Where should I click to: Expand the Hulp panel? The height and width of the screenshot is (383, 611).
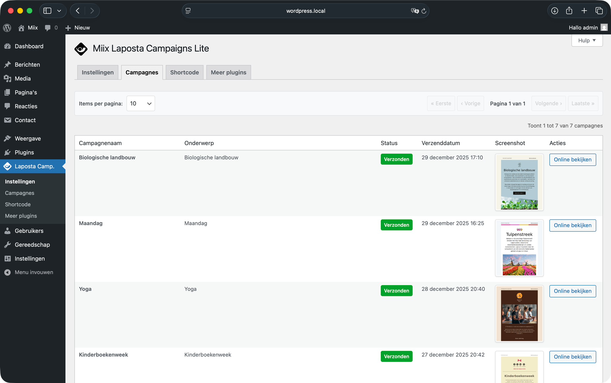[x=587, y=40]
